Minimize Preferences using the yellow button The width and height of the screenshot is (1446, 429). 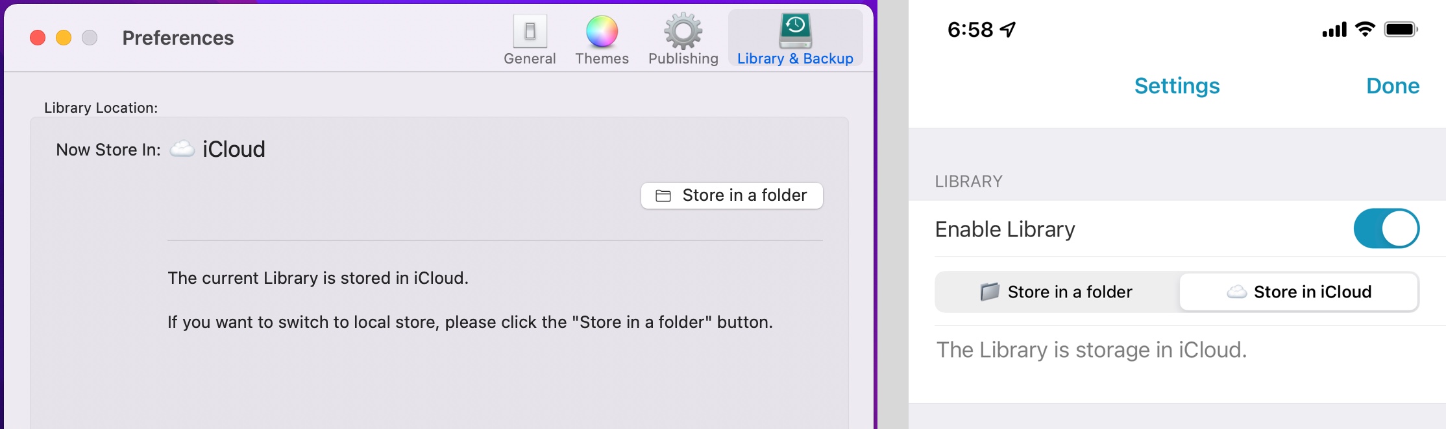(x=64, y=38)
